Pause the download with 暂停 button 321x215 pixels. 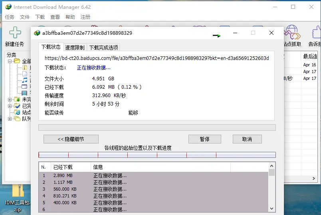point(205,139)
